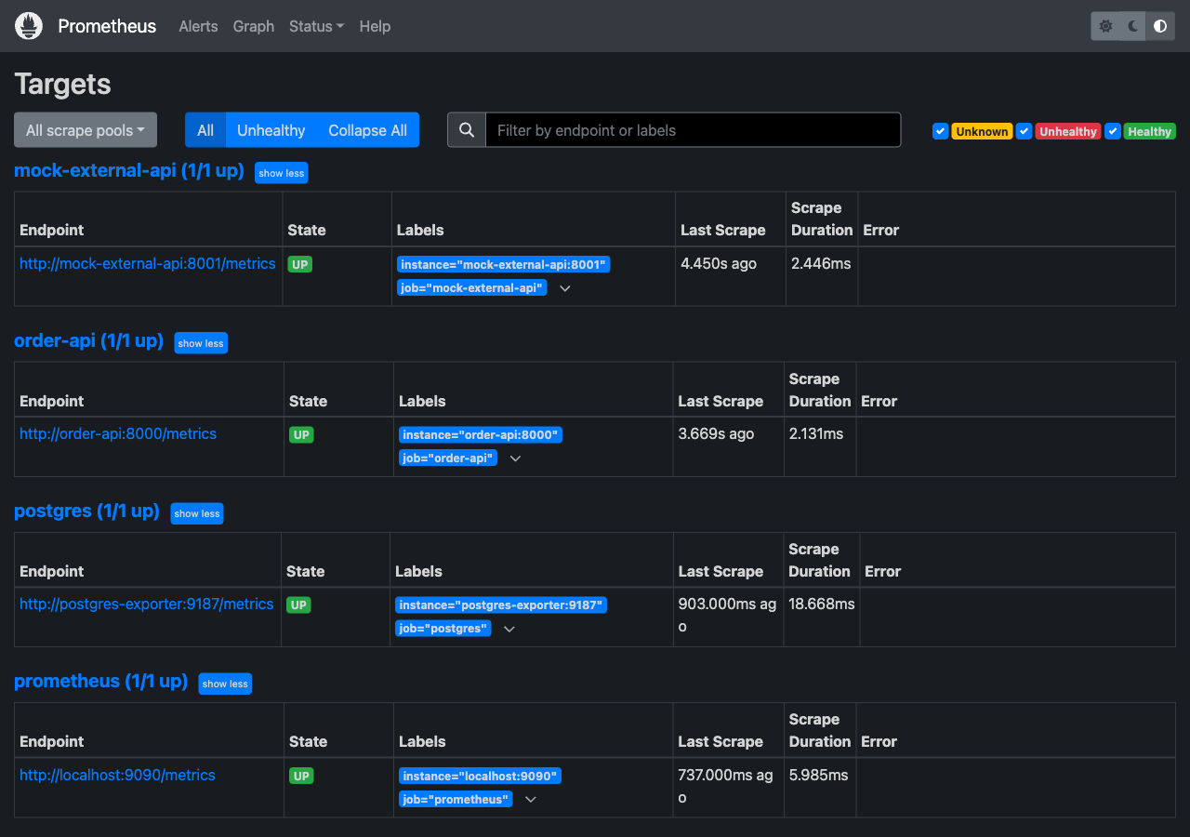Click the instance="order-api:8000" label badge
Screen dimensions: 1190x837
(x=481, y=434)
